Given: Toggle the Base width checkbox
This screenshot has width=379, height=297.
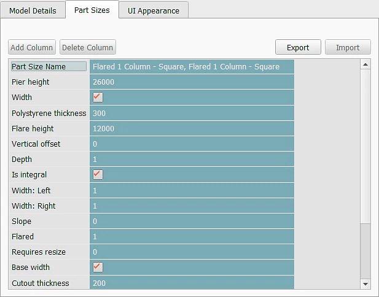Looking at the screenshot, I should click(x=98, y=267).
